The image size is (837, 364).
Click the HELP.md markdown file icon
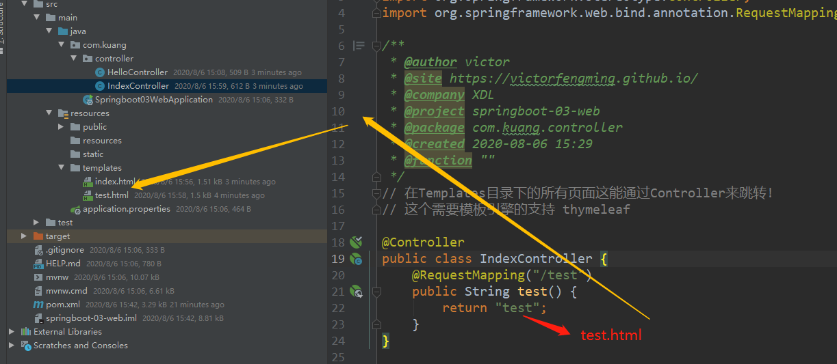[39, 264]
